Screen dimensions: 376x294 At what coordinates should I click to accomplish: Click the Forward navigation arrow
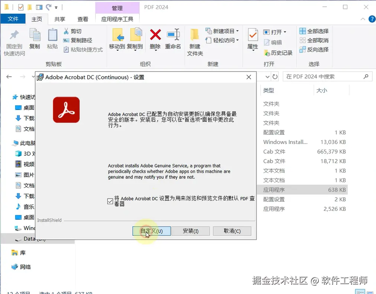click(23, 77)
